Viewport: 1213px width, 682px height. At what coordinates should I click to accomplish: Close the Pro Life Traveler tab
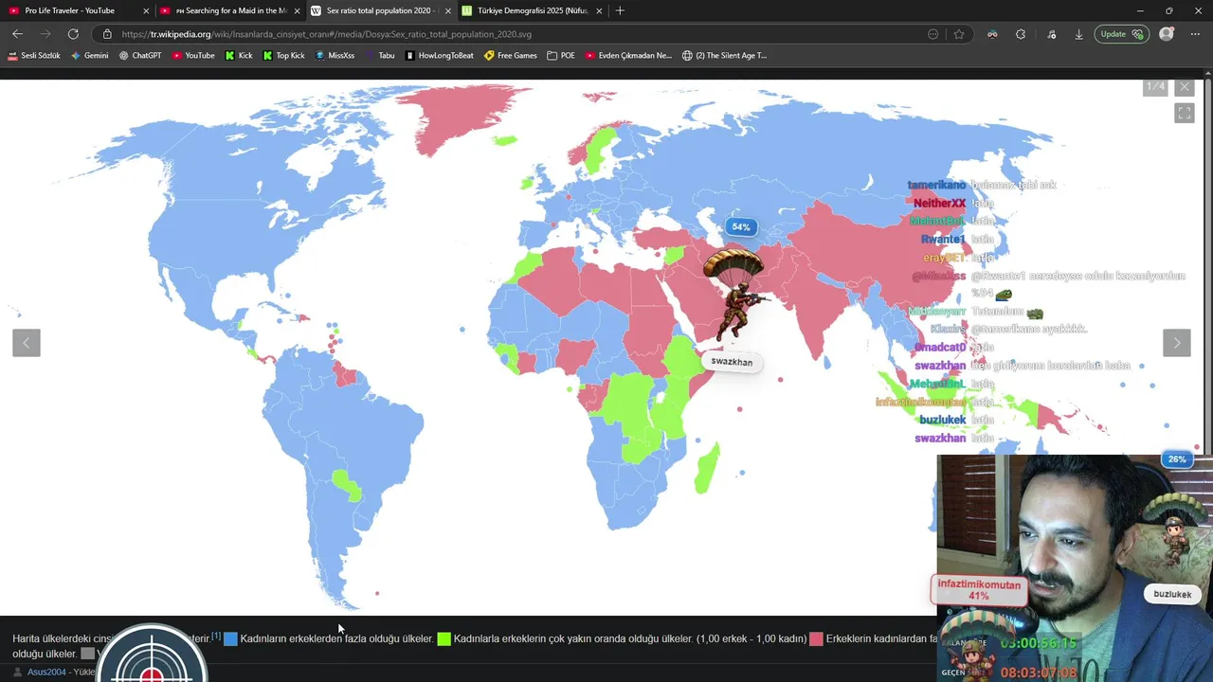tap(146, 10)
